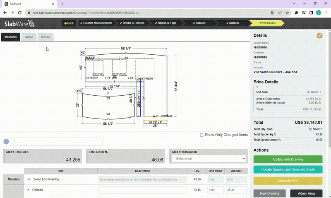This screenshot has height=198, width=331.
Task: Click the Cutout - Fireplace rectangle
Action: click(145, 68)
